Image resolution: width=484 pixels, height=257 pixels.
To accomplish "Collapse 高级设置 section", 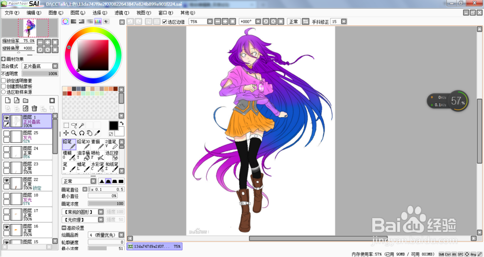I will point(64,227).
